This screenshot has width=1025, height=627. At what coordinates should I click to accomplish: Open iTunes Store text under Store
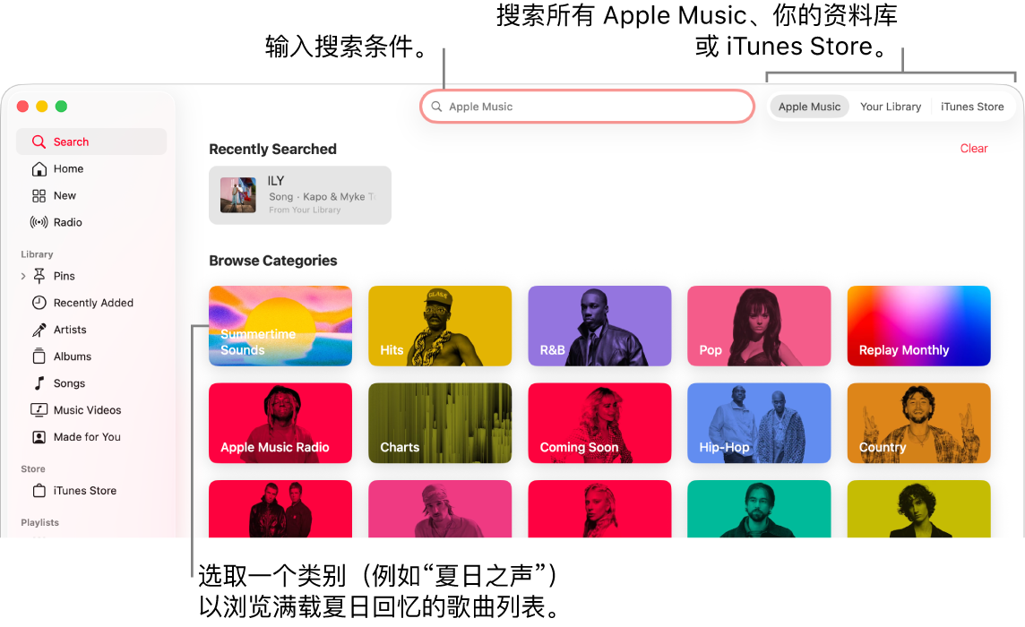pos(85,490)
